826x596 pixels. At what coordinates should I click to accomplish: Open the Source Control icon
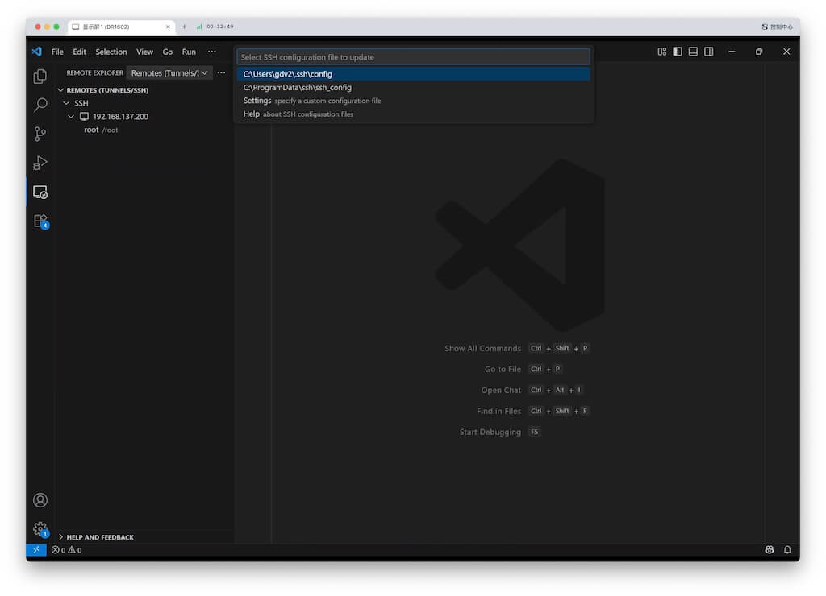pos(40,134)
